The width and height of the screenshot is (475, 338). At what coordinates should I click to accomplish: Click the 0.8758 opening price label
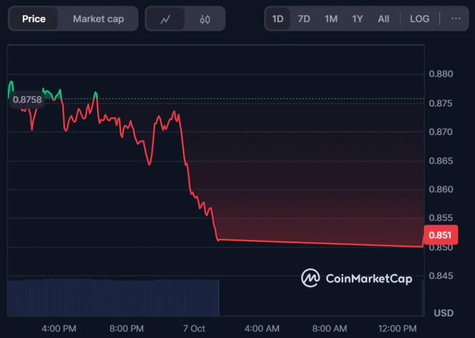coord(27,100)
